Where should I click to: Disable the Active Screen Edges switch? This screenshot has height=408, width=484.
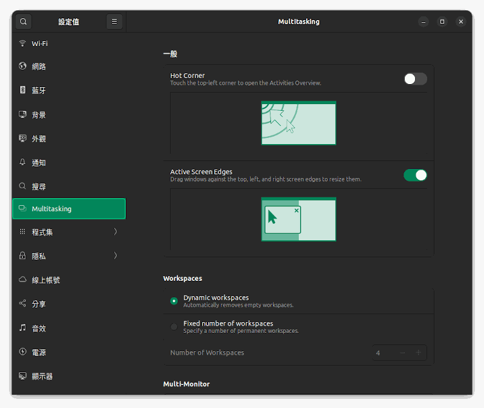[416, 176]
